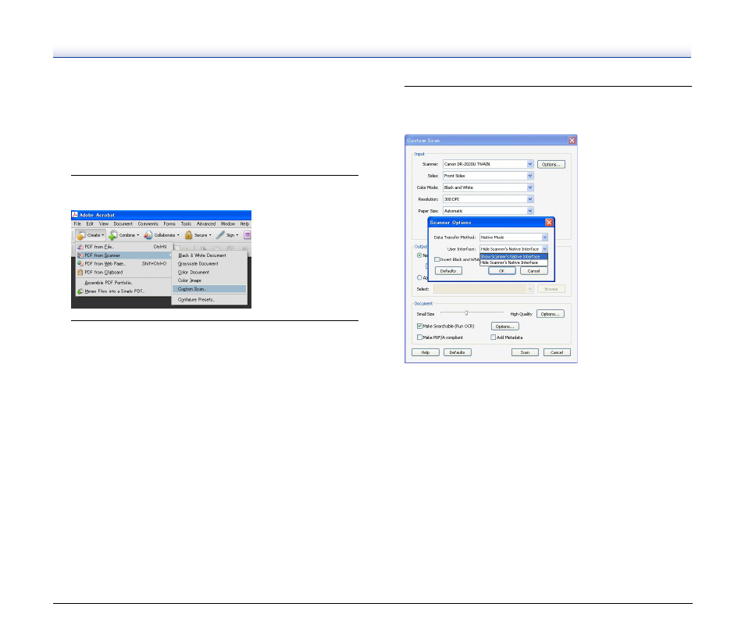
Task: Choose Show Scanner's Native Interface option
Action: 514,257
